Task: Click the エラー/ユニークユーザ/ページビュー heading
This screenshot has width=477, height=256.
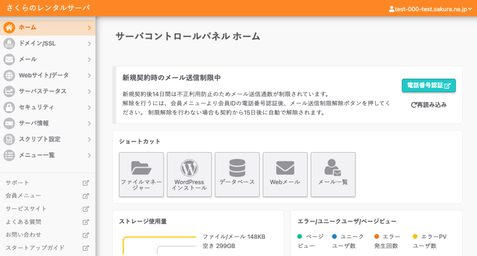Action: pos(347,222)
